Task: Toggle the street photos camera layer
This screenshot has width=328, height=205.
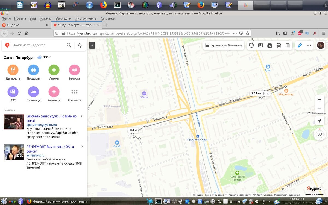Action: pos(270,45)
